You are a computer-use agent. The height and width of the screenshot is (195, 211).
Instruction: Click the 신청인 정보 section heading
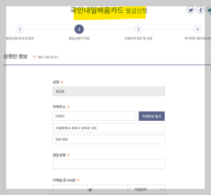pyautogui.click(x=16, y=57)
